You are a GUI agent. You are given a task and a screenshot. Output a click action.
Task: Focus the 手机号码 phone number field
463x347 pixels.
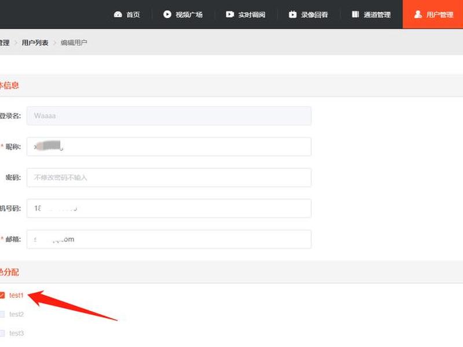point(169,208)
